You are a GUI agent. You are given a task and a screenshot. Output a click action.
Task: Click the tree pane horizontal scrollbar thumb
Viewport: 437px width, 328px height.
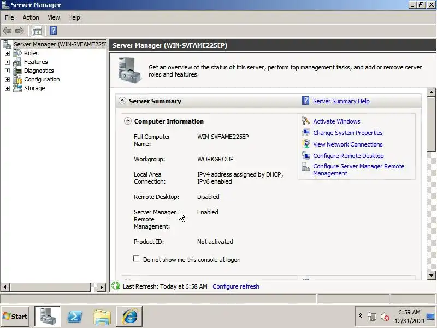50,287
